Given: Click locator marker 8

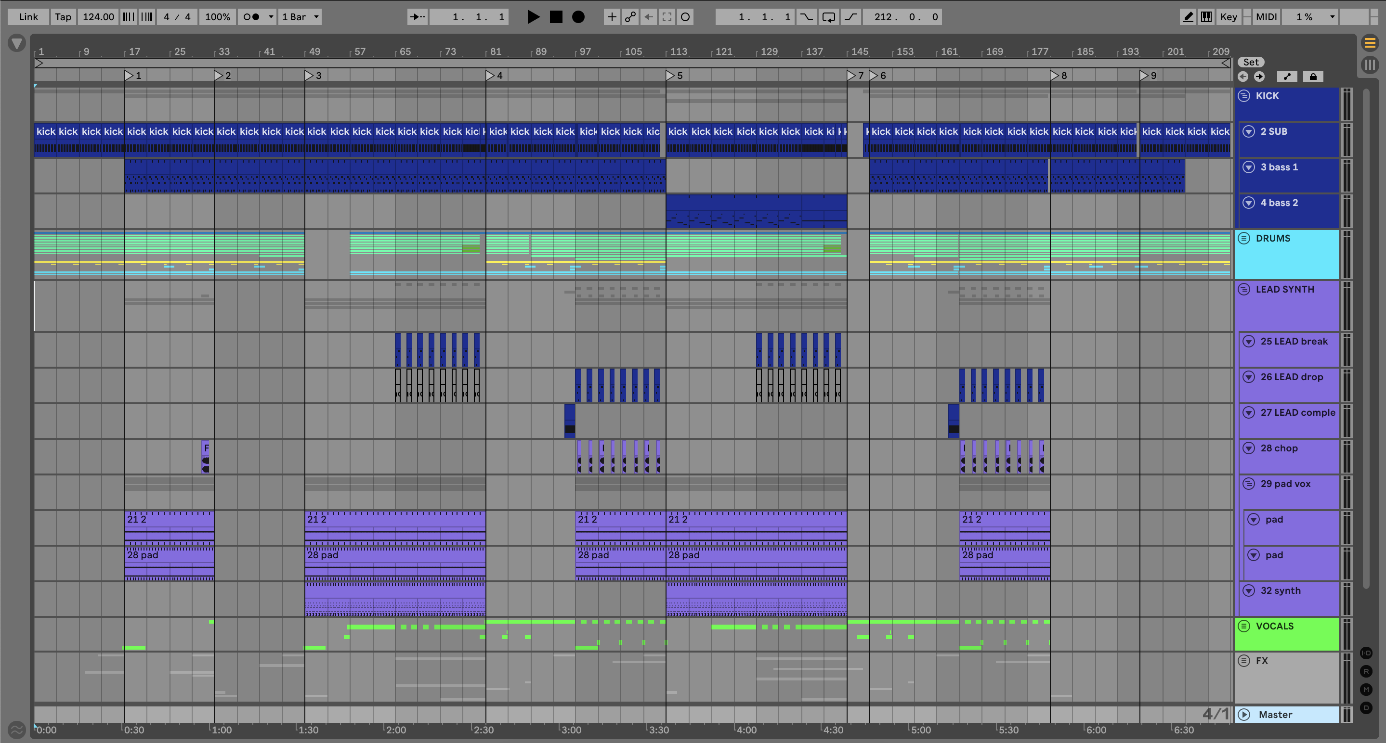Looking at the screenshot, I should coord(1055,76).
